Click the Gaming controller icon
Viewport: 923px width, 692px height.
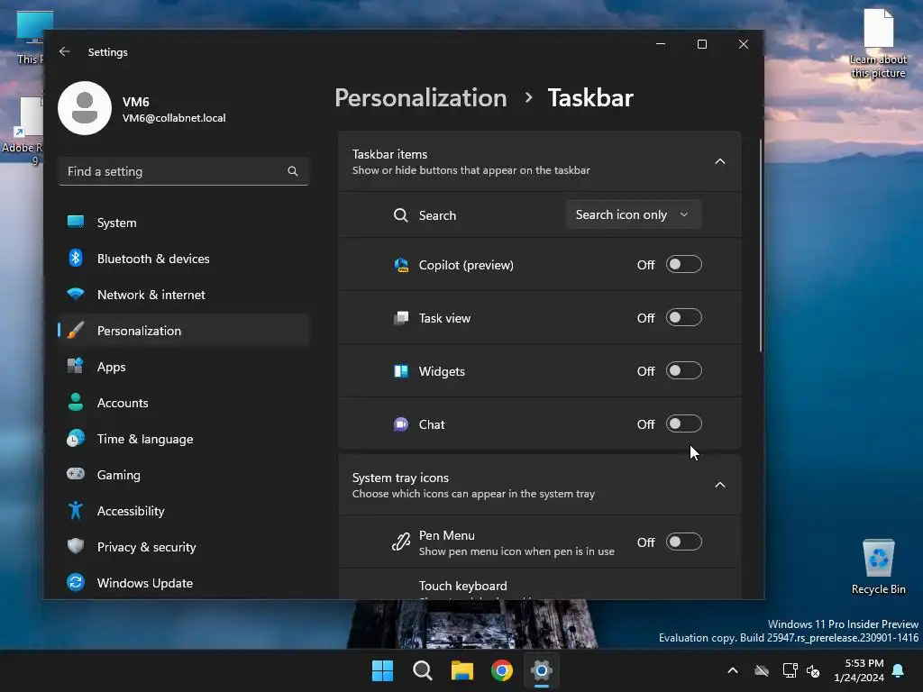[76, 474]
